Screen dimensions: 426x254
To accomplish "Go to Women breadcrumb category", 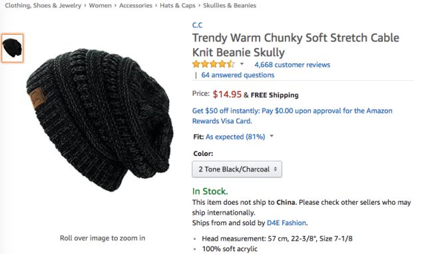I will pos(101,5).
